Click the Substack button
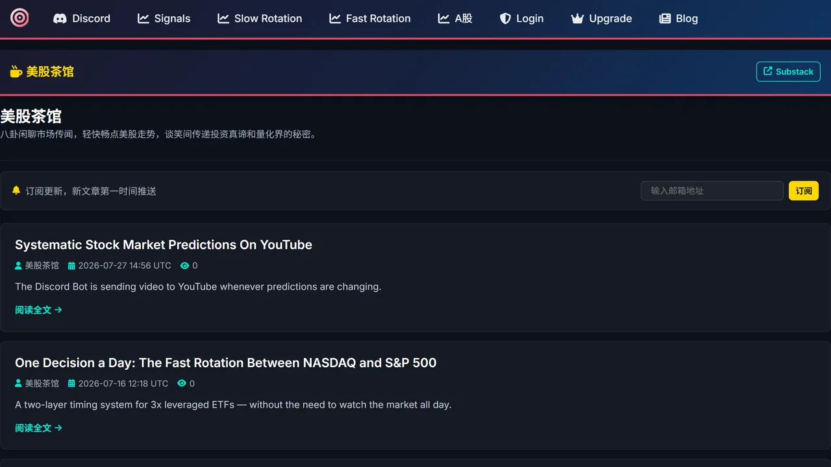831x467 pixels. [x=788, y=71]
